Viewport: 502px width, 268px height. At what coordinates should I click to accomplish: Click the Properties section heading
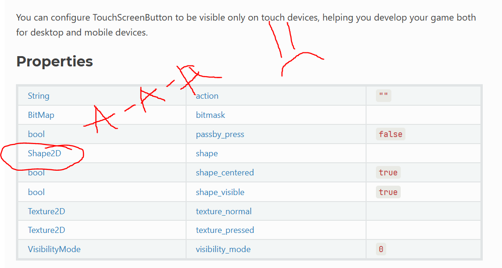pos(54,61)
